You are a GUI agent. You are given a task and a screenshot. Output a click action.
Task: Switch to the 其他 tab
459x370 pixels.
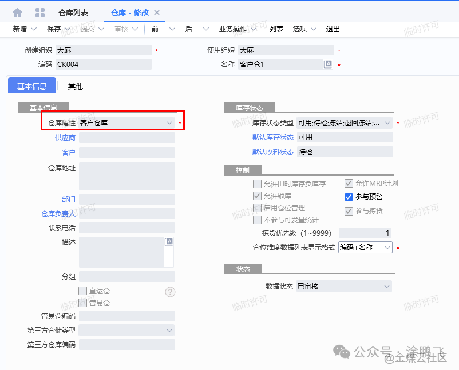[x=76, y=86]
